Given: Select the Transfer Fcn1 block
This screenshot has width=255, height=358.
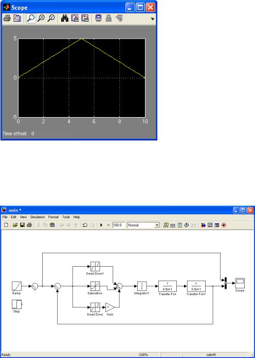Looking at the screenshot, I should tap(196, 286).
